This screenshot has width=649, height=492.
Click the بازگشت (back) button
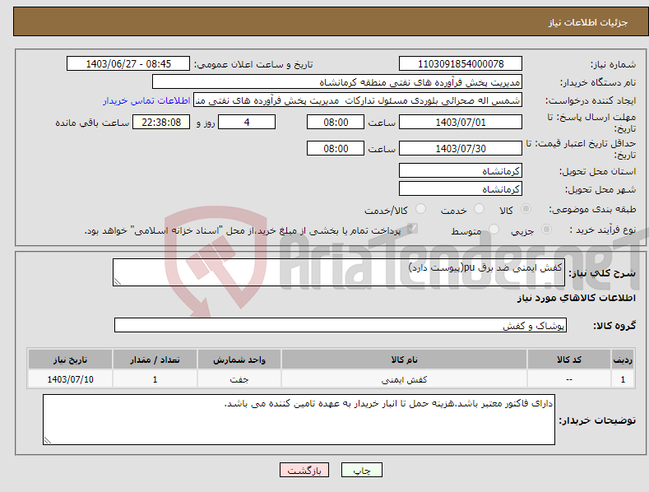tap(304, 470)
